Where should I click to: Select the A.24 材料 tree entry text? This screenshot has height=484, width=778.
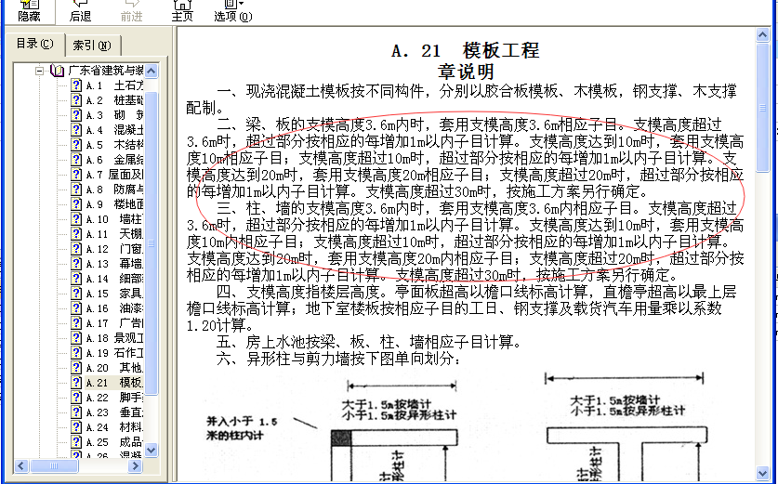click(x=114, y=427)
